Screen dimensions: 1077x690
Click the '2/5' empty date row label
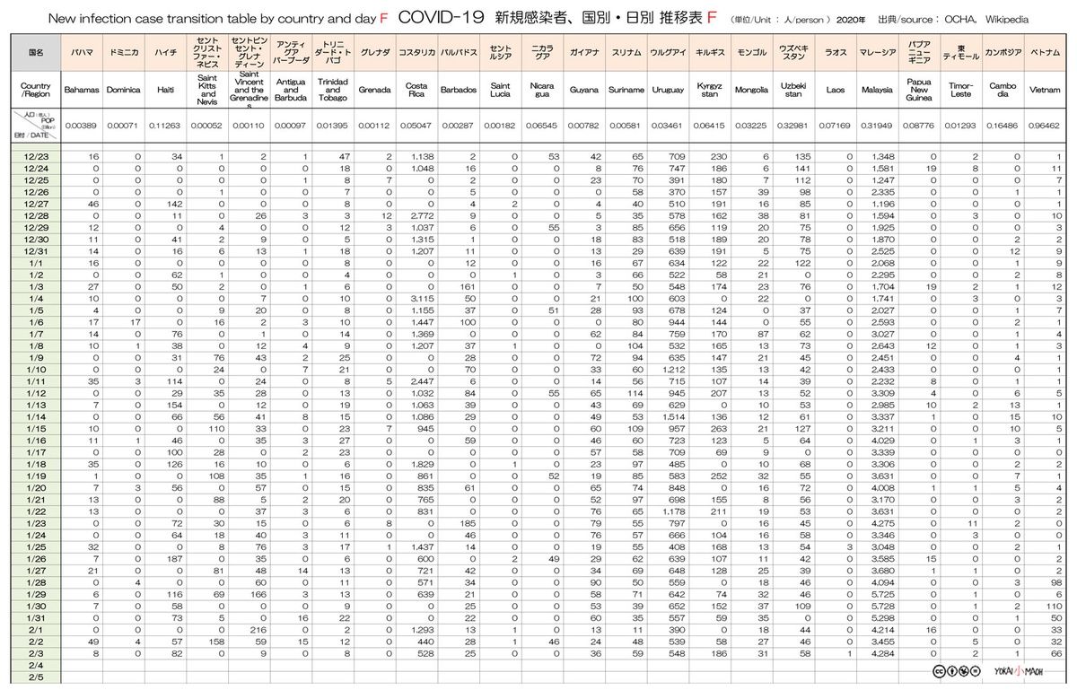(x=36, y=676)
